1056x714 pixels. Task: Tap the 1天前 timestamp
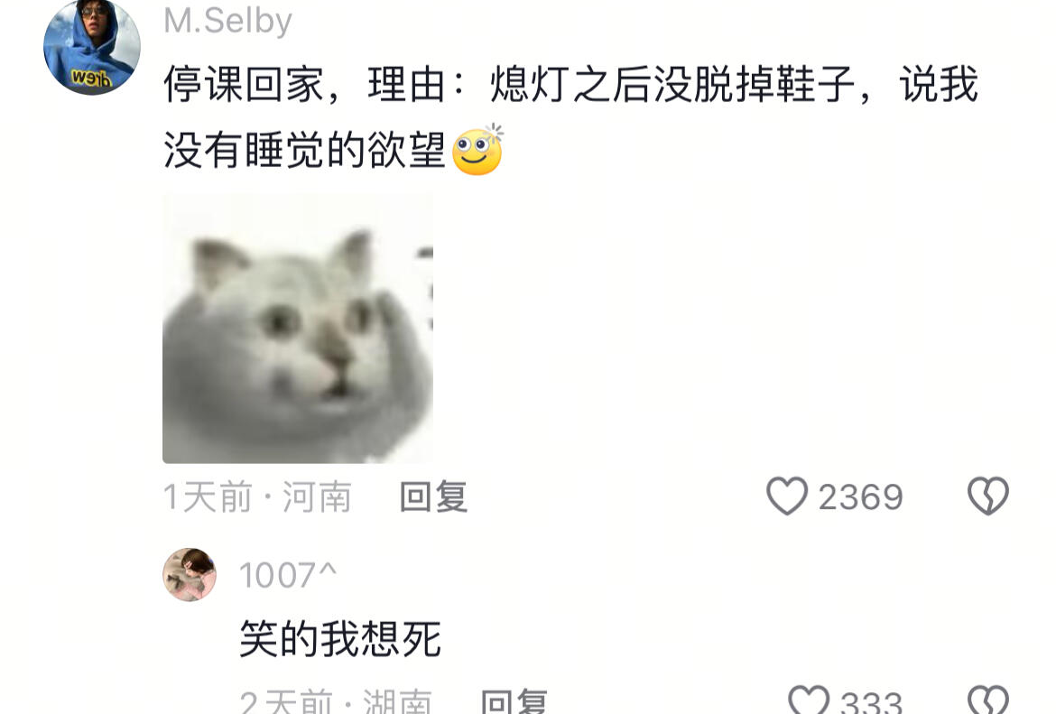tap(207, 497)
